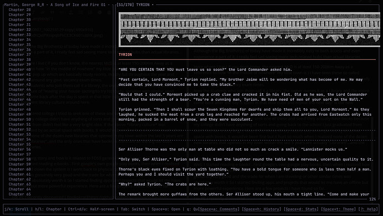Click the 'Ctrl+d/u: Half-screen' hint

(91, 209)
